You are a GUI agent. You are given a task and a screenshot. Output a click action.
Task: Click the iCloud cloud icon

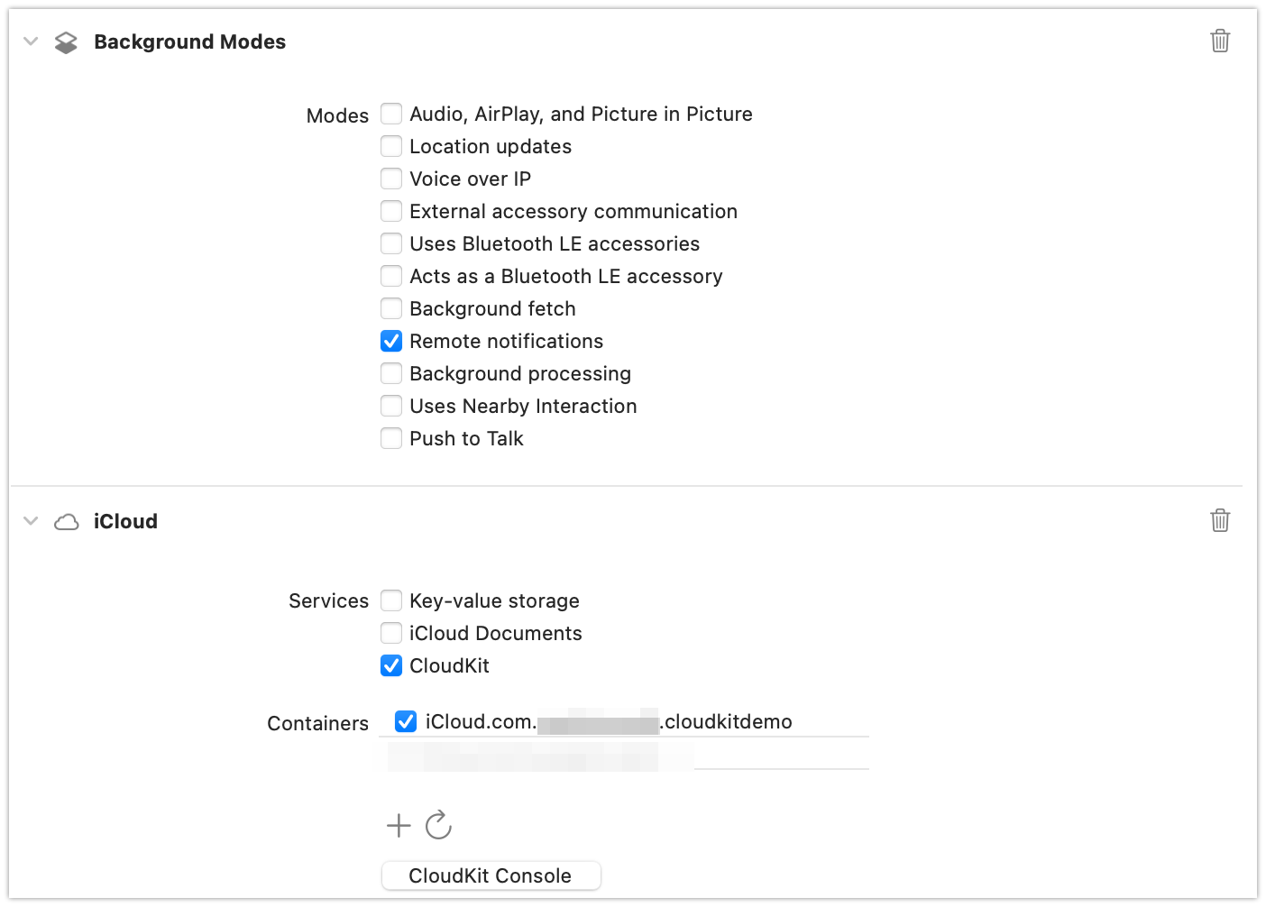67,521
